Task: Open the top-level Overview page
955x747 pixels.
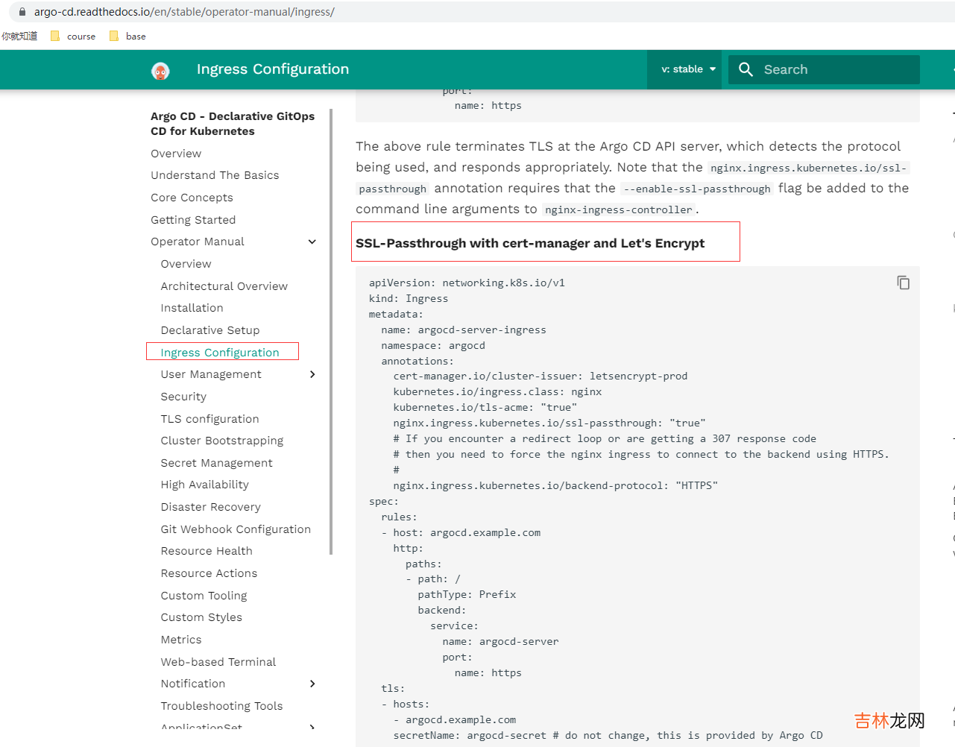Action: [x=176, y=154]
